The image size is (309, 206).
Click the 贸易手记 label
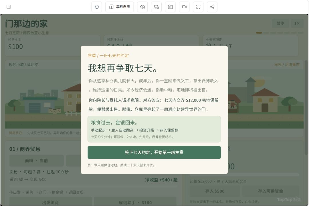click(x=15, y=133)
